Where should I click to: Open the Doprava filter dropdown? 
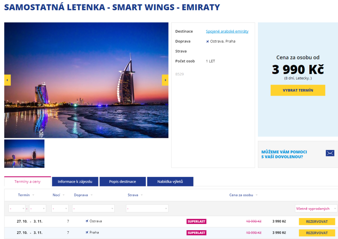click(x=93, y=208)
